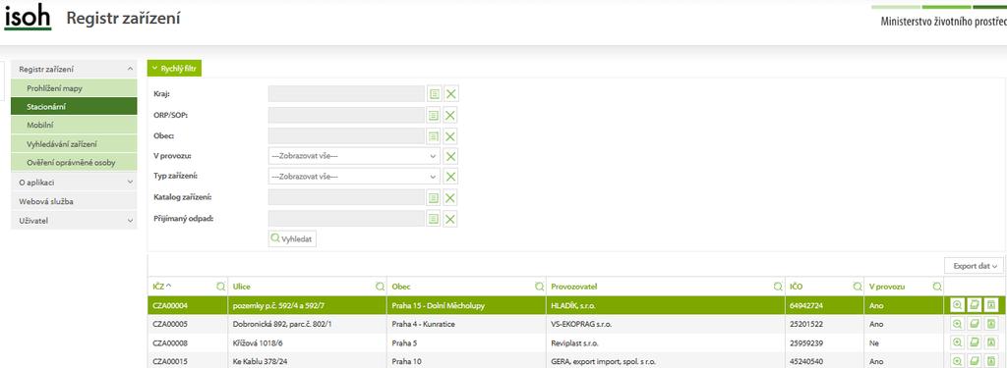The height and width of the screenshot is (368, 1007).
Task: Click the Kraj input field
Action: (x=346, y=93)
